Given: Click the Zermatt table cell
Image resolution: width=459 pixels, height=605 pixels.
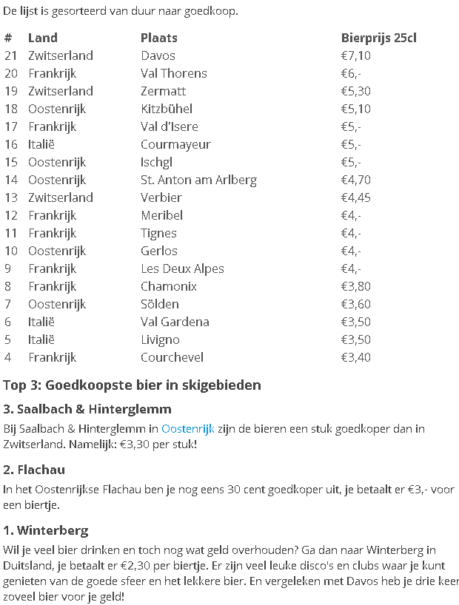Looking at the screenshot, I should (163, 91).
